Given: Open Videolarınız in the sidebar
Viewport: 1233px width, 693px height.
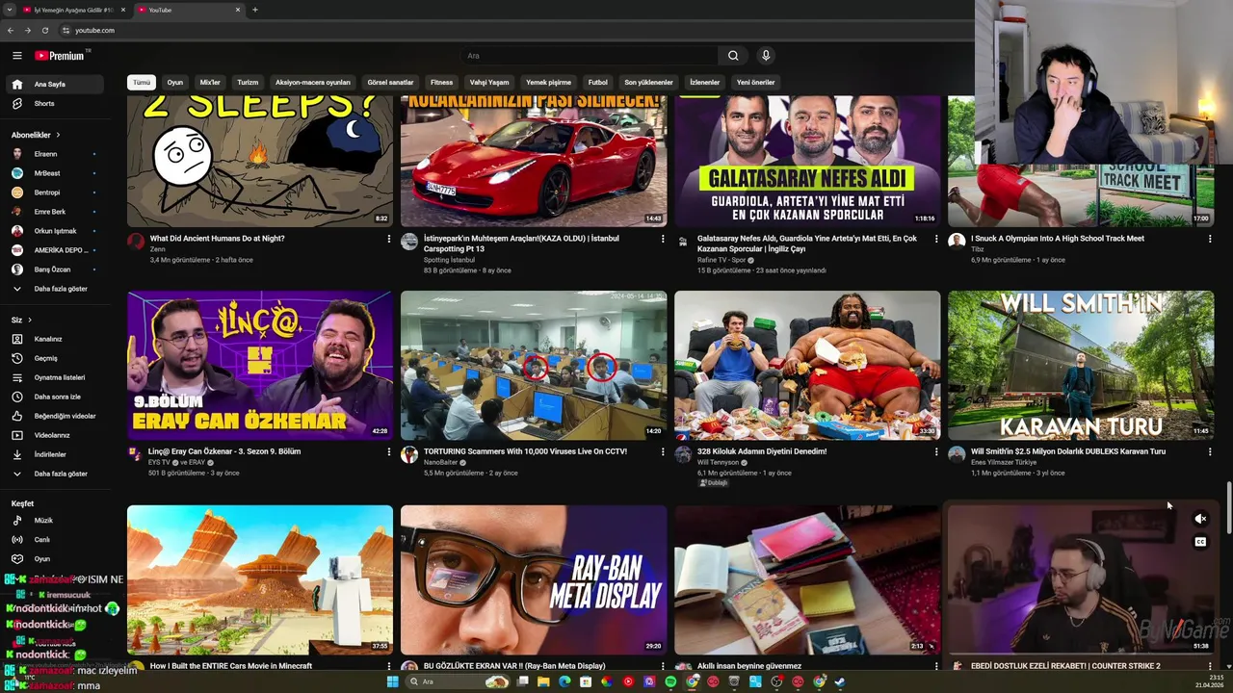Looking at the screenshot, I should pos(54,435).
